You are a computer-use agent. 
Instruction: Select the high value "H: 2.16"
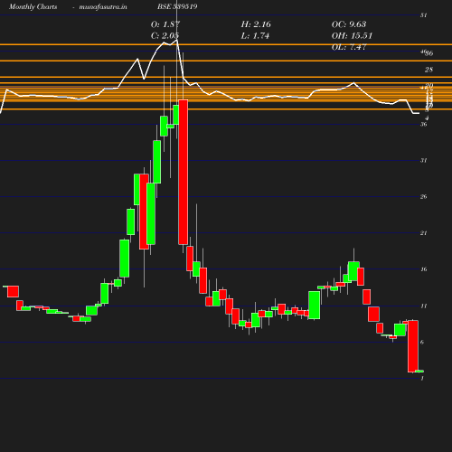click(x=256, y=24)
